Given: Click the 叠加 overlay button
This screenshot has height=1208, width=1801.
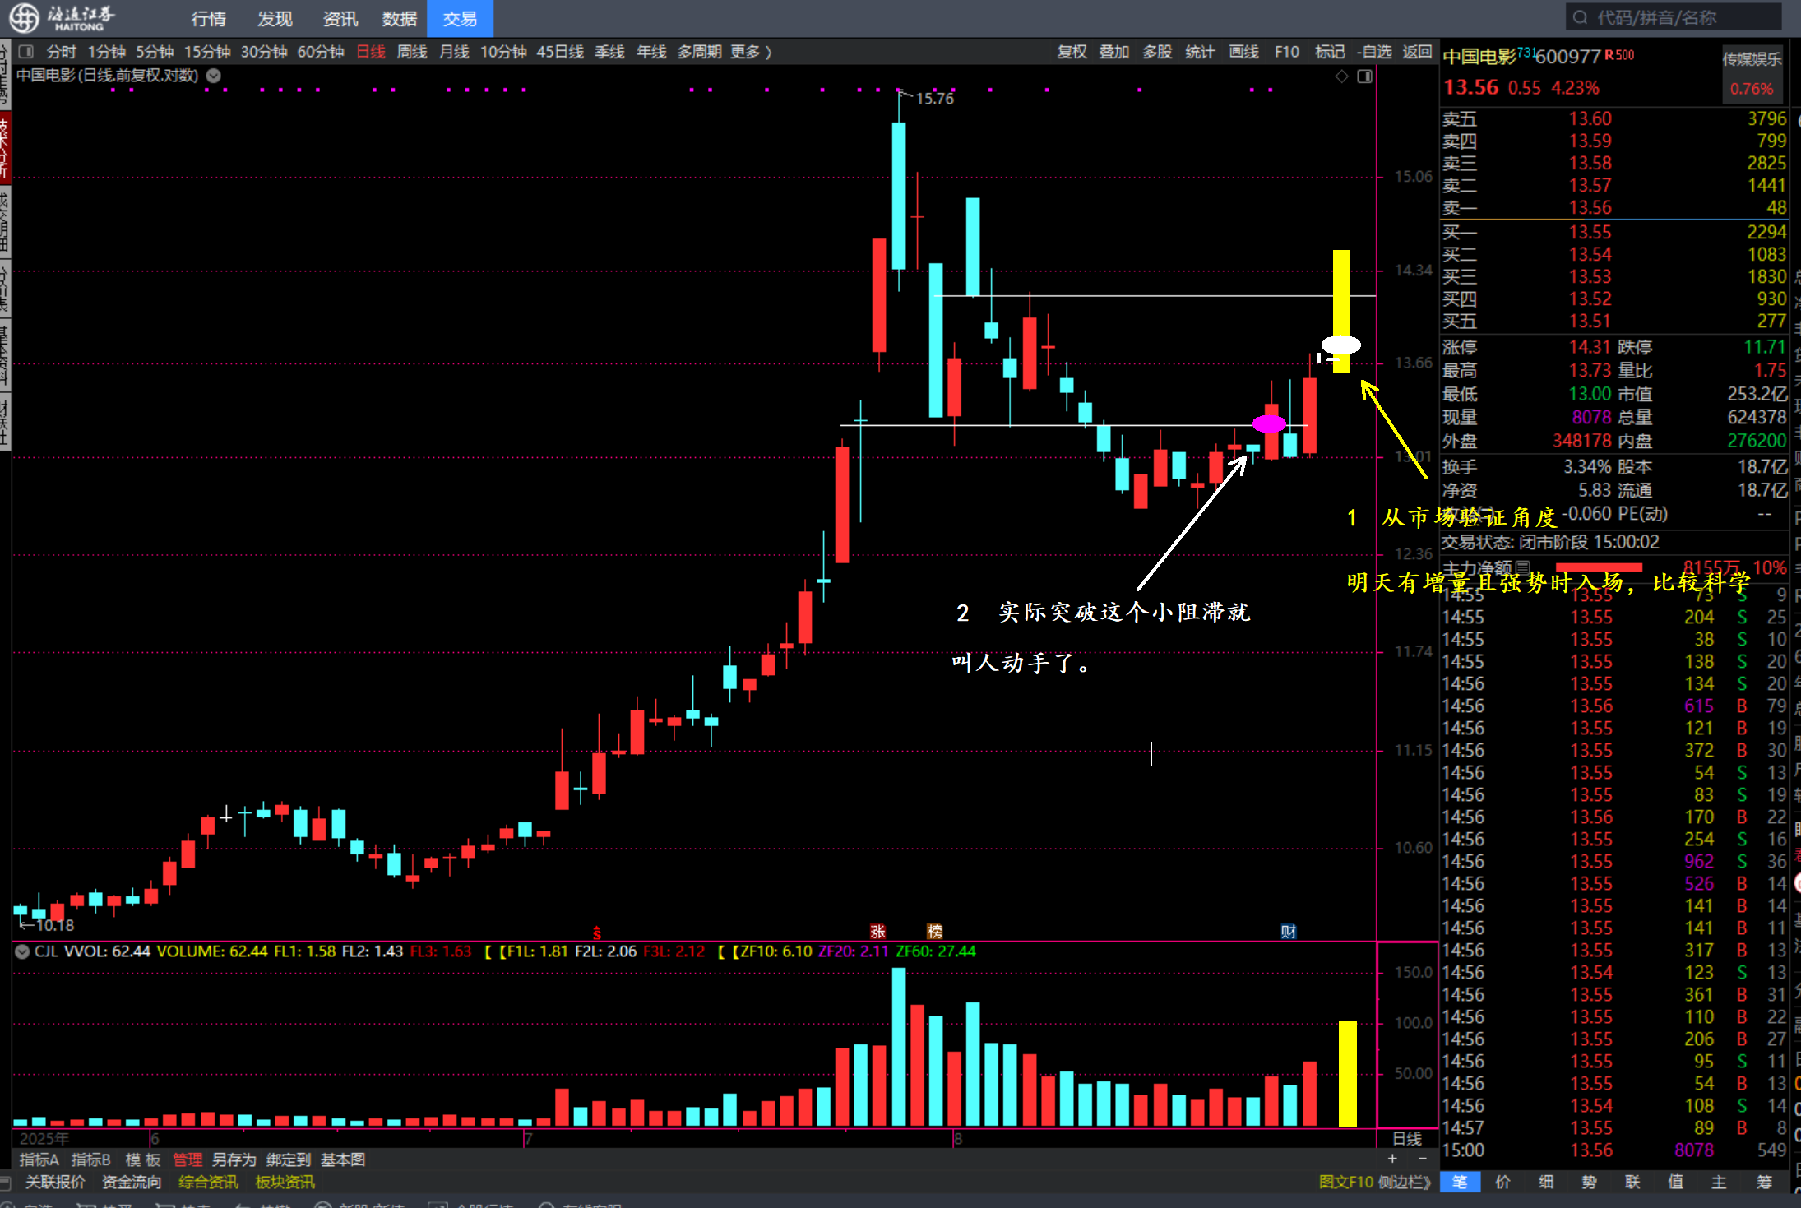Looking at the screenshot, I should coord(1113,52).
